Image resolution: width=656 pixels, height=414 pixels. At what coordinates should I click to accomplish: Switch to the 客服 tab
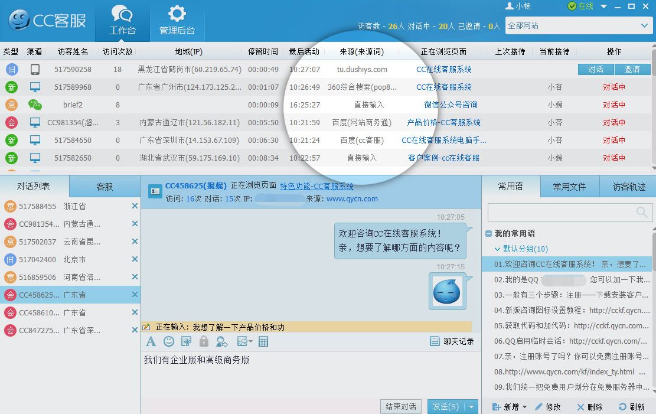point(105,187)
